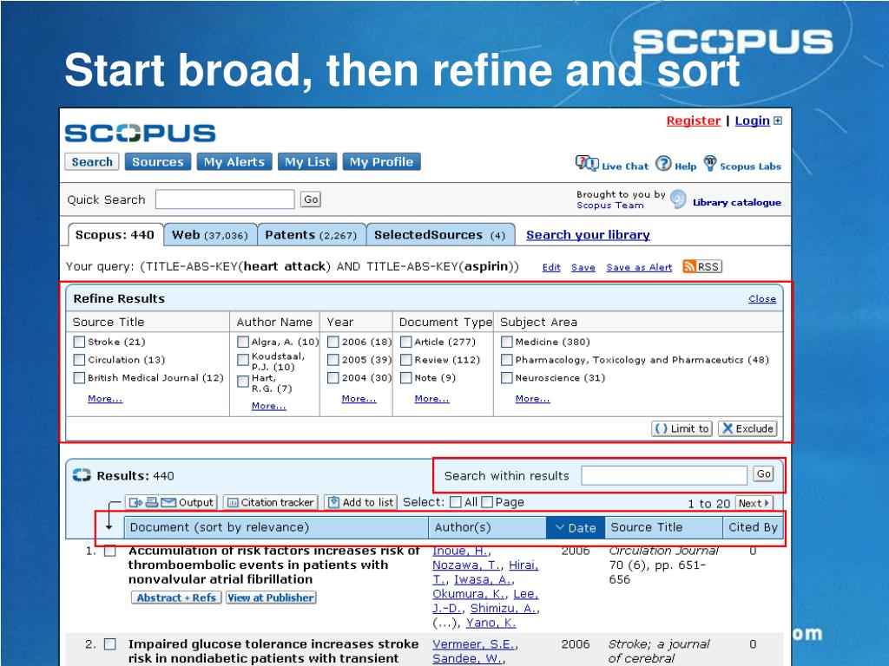
Task: Open the My List nav tab
Action: [307, 162]
